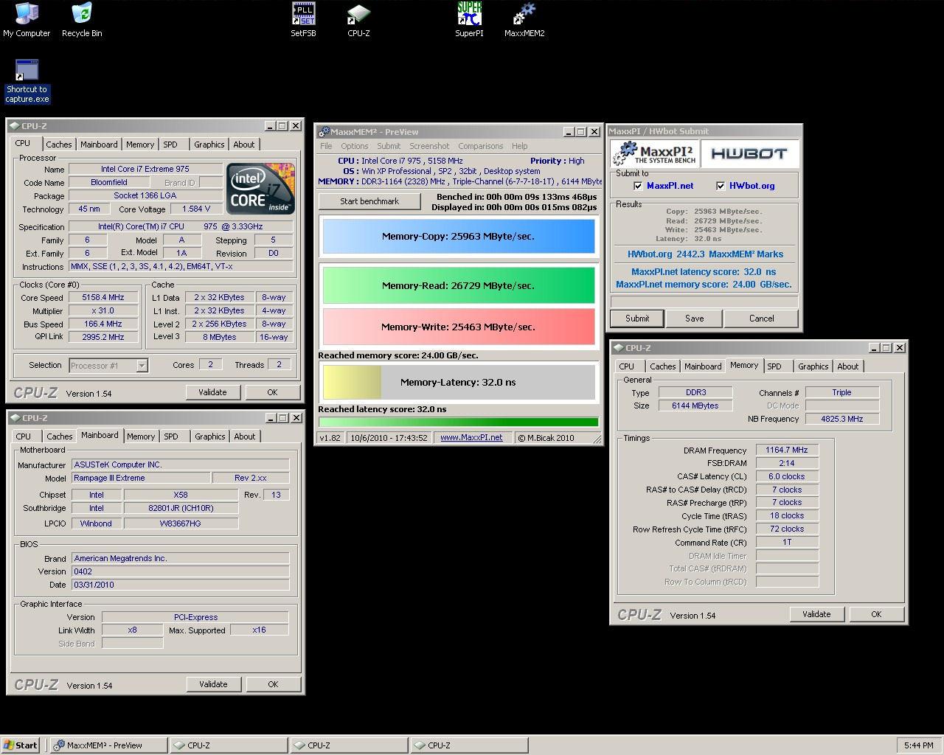Switch to SPD tab in top CPU-Z window
The image size is (944, 755).
click(170, 145)
